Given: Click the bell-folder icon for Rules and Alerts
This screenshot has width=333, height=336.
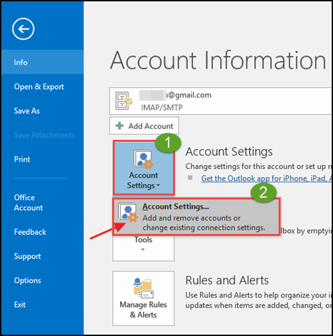Looking at the screenshot, I should click(143, 288).
